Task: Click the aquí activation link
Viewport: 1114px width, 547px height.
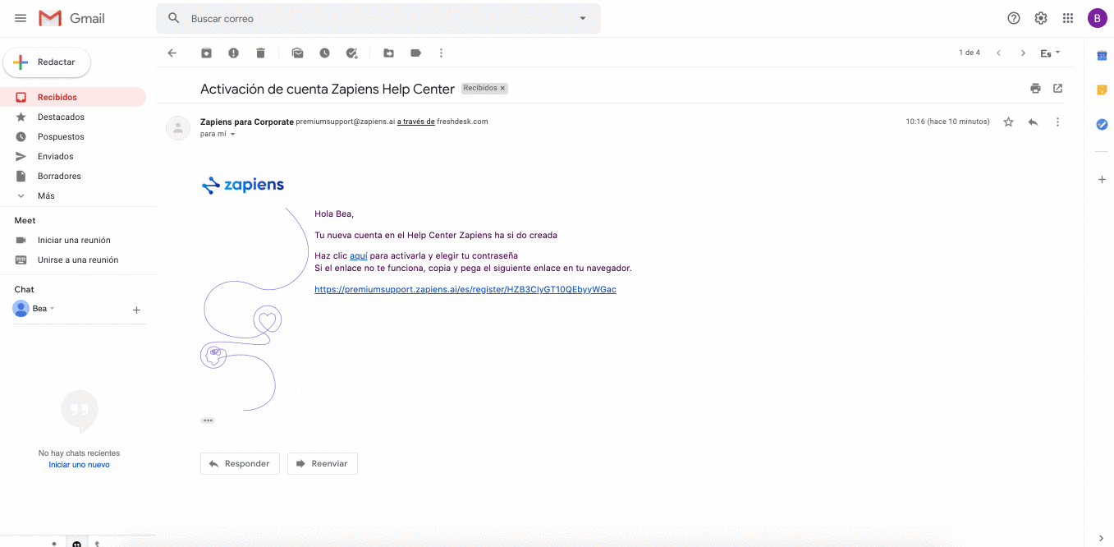Action: pyautogui.click(x=359, y=255)
